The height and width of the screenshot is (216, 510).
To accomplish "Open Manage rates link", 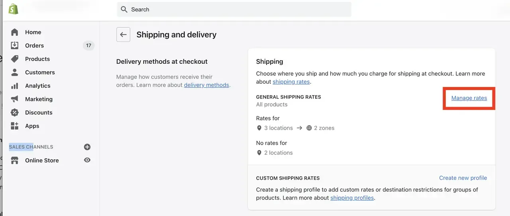I will click(x=469, y=98).
